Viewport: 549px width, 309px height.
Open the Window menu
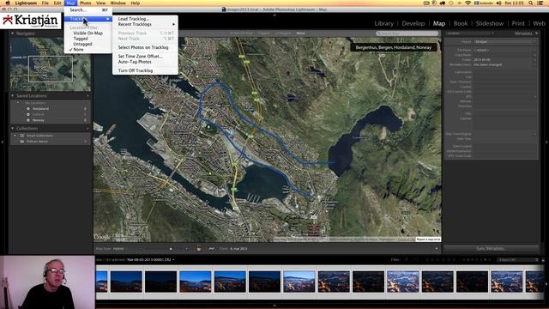(118, 3)
